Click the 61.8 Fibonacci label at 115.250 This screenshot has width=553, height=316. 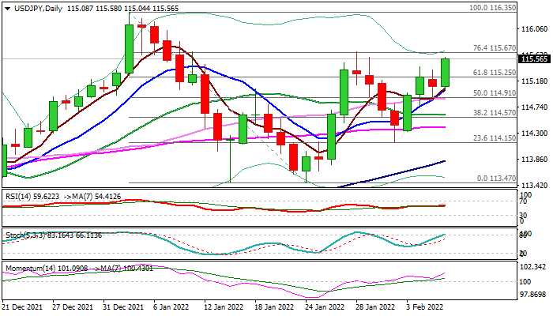click(x=495, y=73)
